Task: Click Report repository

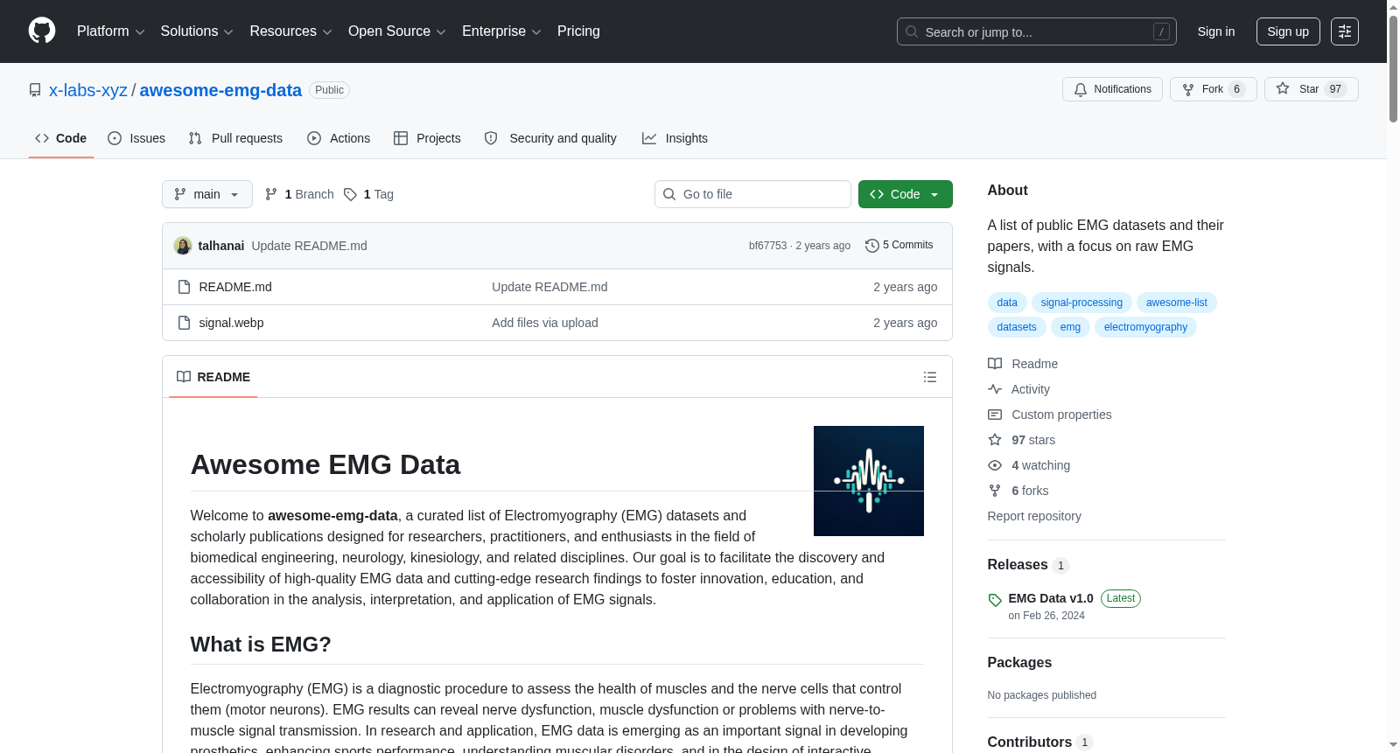Action: [1034, 516]
